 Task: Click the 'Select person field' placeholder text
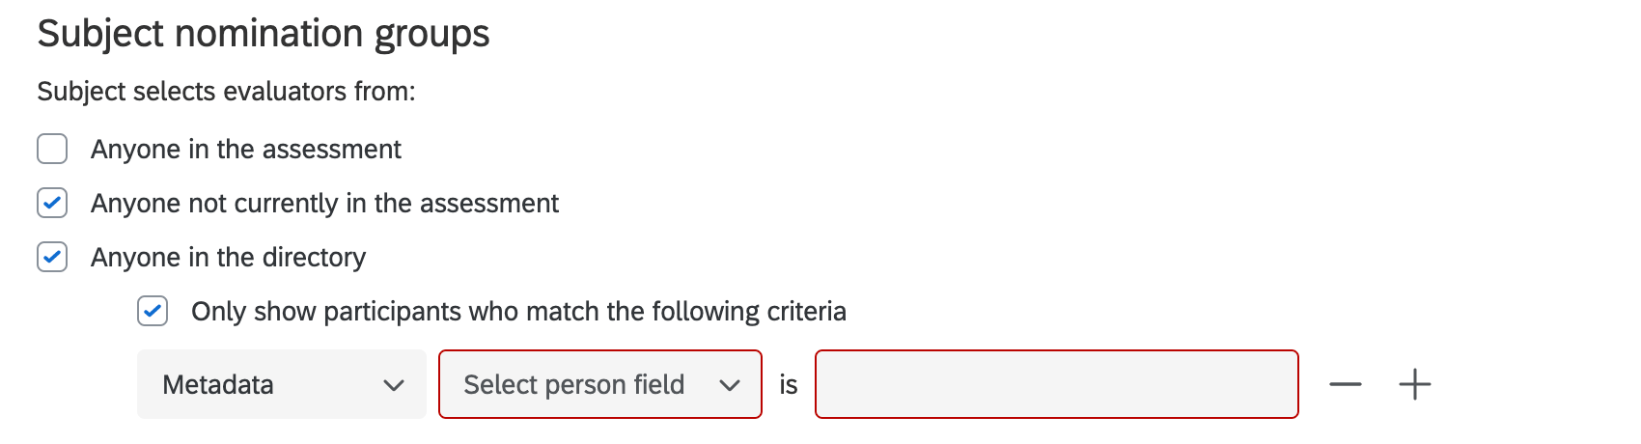pos(573,385)
